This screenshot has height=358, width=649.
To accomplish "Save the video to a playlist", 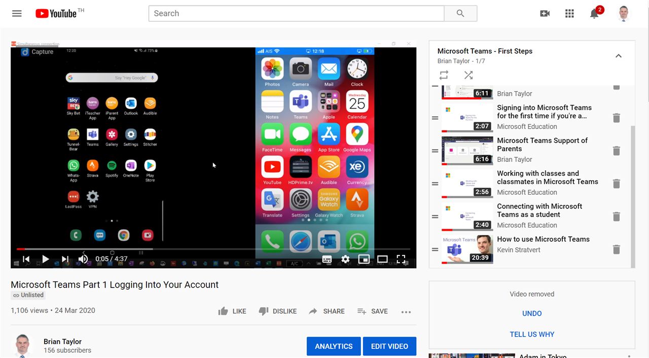I will tap(372, 311).
